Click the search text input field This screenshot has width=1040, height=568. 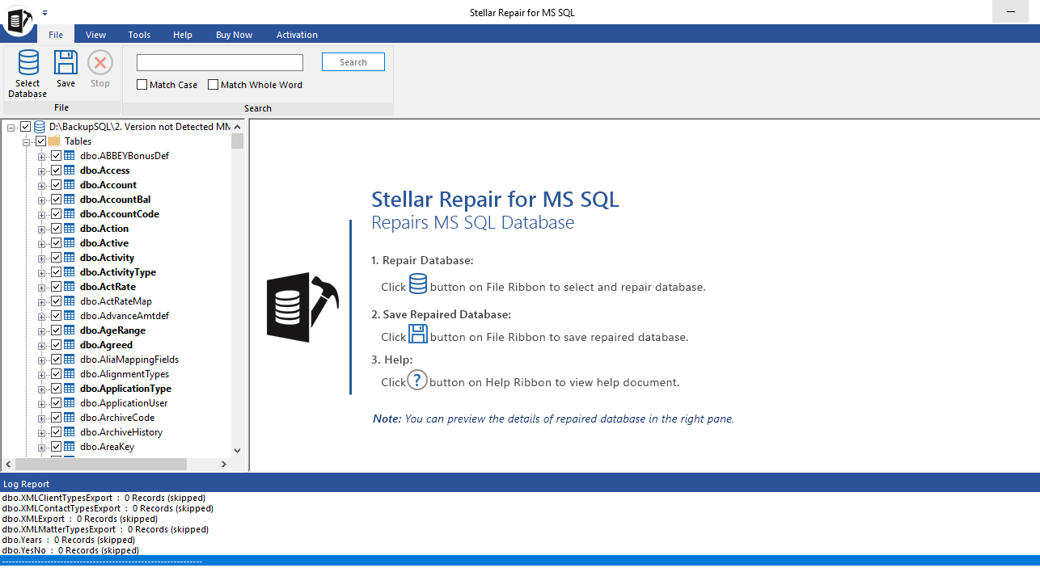[220, 62]
